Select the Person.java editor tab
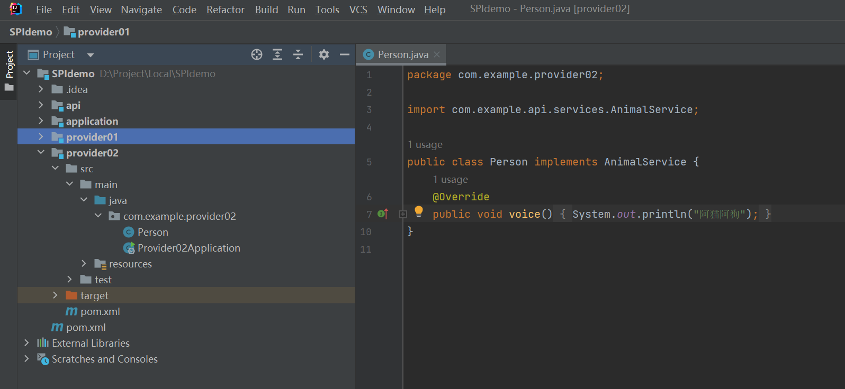 click(401, 54)
